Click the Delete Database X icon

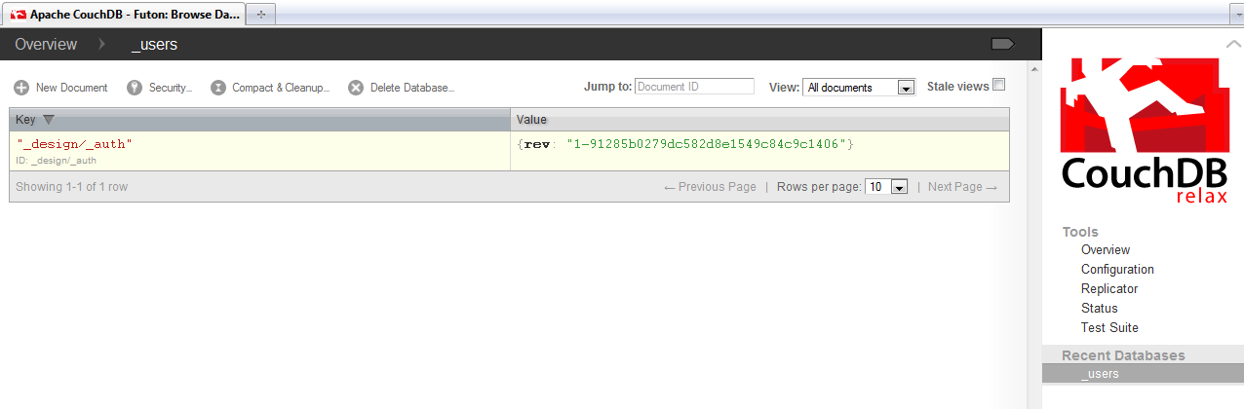(356, 88)
